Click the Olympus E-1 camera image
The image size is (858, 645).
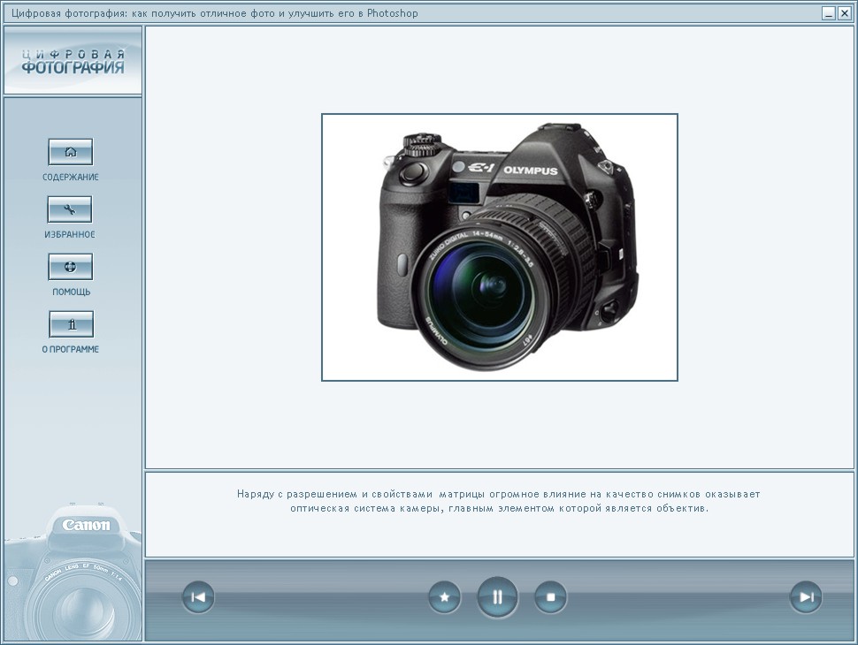(x=500, y=247)
